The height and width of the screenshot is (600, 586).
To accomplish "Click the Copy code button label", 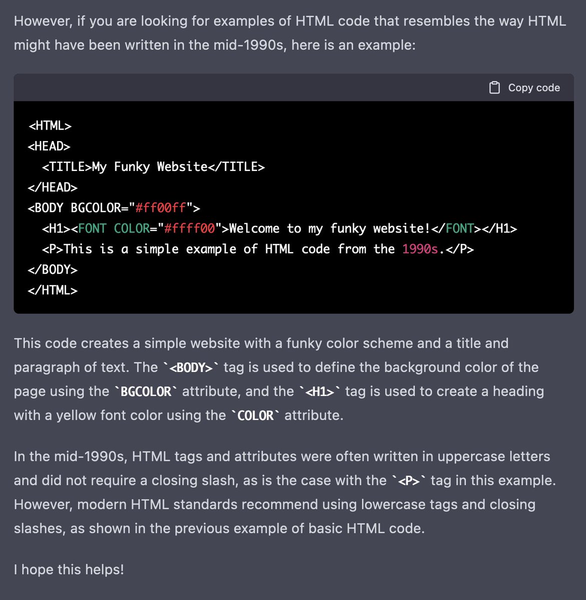I will pos(534,87).
